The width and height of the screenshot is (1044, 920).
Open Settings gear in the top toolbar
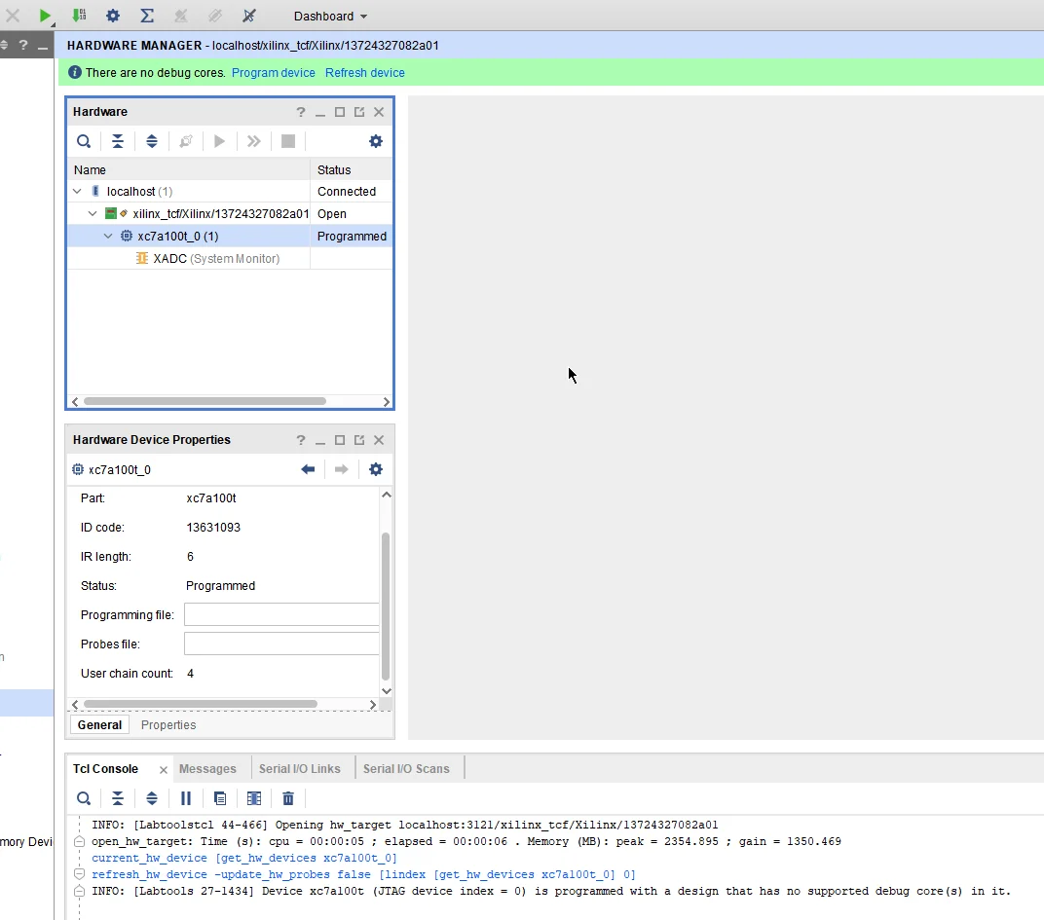click(x=113, y=16)
